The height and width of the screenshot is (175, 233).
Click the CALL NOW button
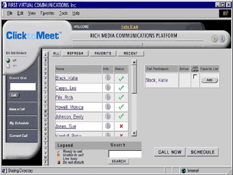(x=170, y=152)
